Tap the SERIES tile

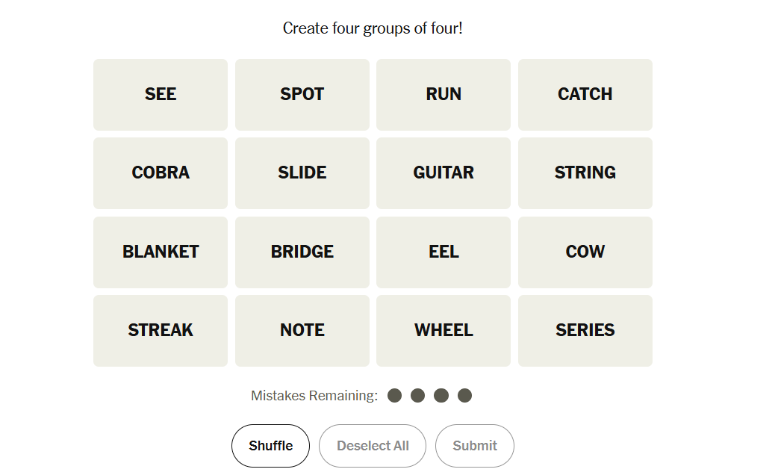[585, 331]
